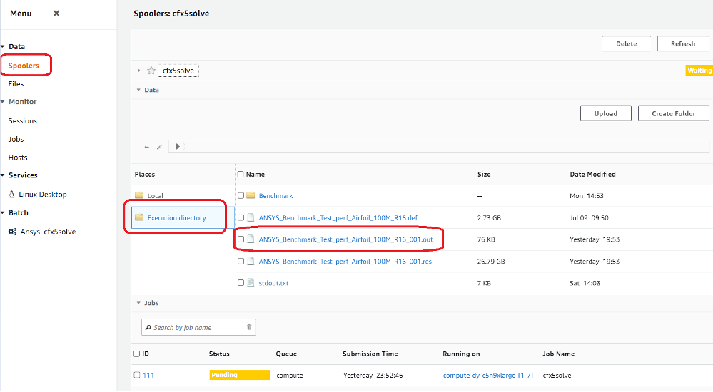Sort files by the Size column
Viewport: 713px width, 392px height.
484,175
